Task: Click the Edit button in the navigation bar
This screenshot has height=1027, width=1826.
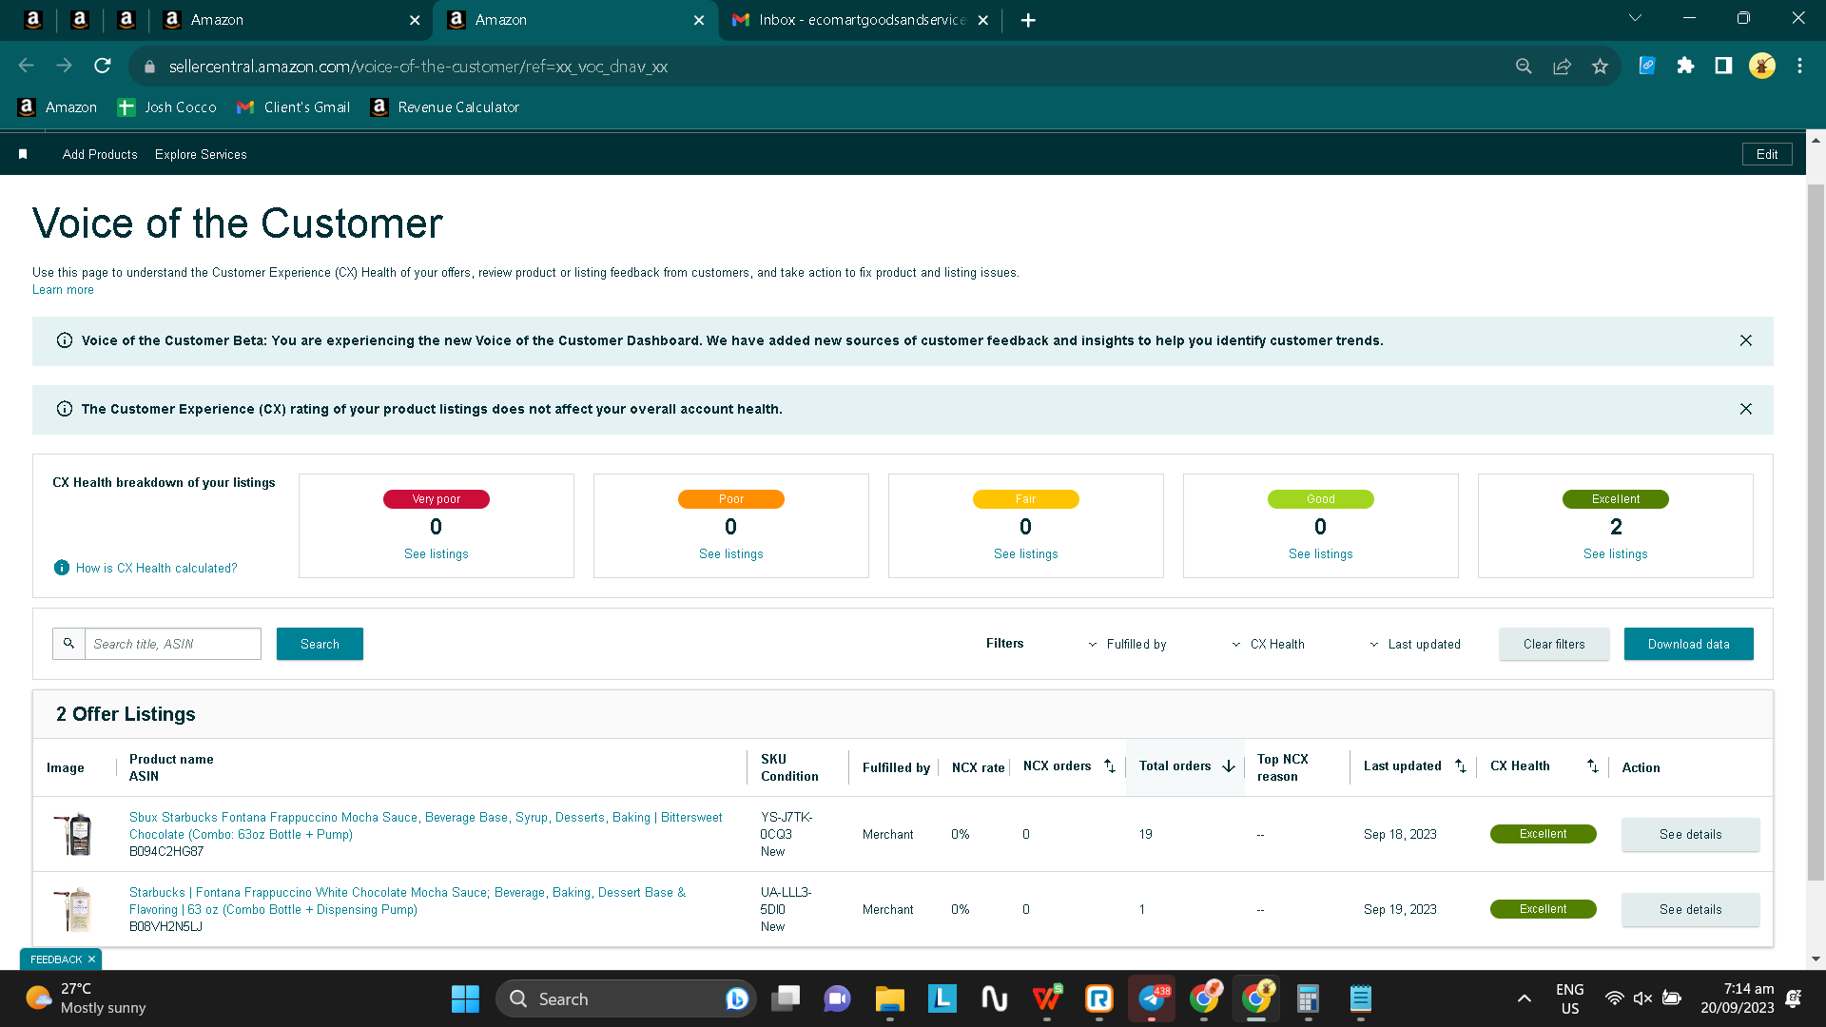Action: pyautogui.click(x=1767, y=154)
